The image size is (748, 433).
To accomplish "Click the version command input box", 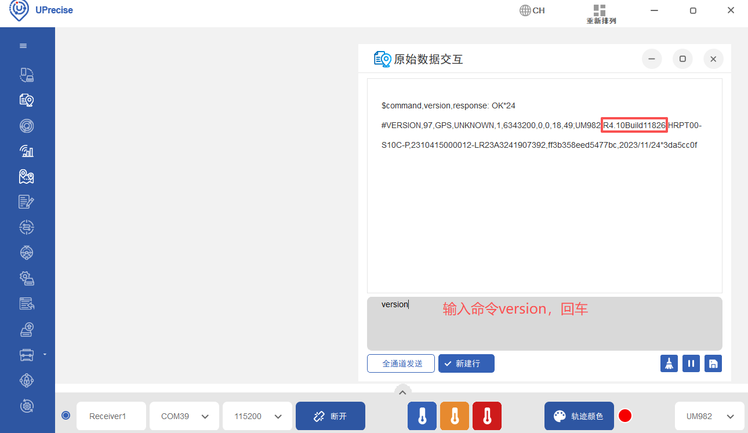I will coord(544,323).
